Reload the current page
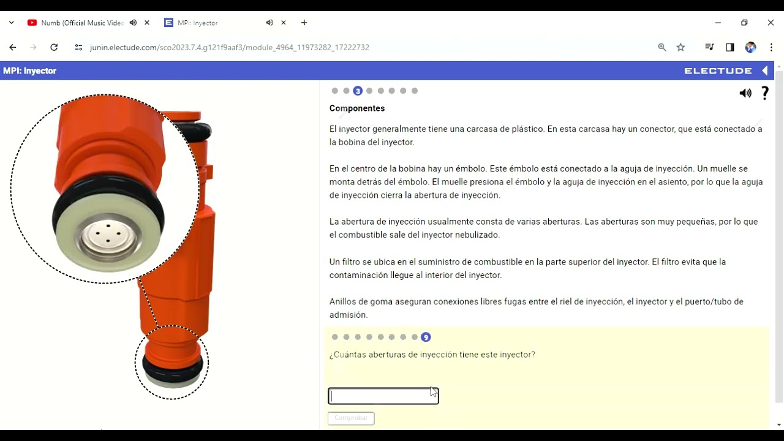The image size is (784, 441). 54,47
